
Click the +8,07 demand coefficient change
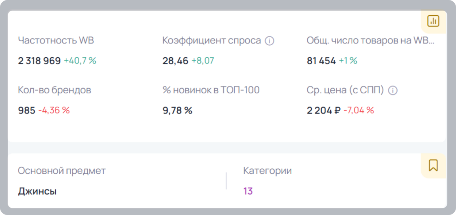(203, 61)
